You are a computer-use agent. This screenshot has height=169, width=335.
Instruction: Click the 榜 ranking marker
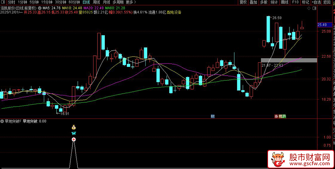280,116
